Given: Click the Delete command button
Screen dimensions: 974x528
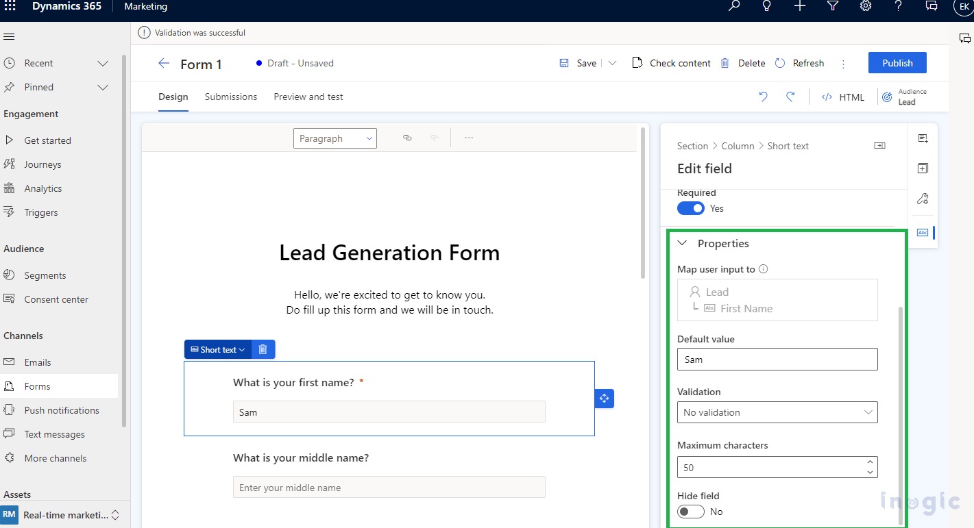Looking at the screenshot, I should point(742,63).
